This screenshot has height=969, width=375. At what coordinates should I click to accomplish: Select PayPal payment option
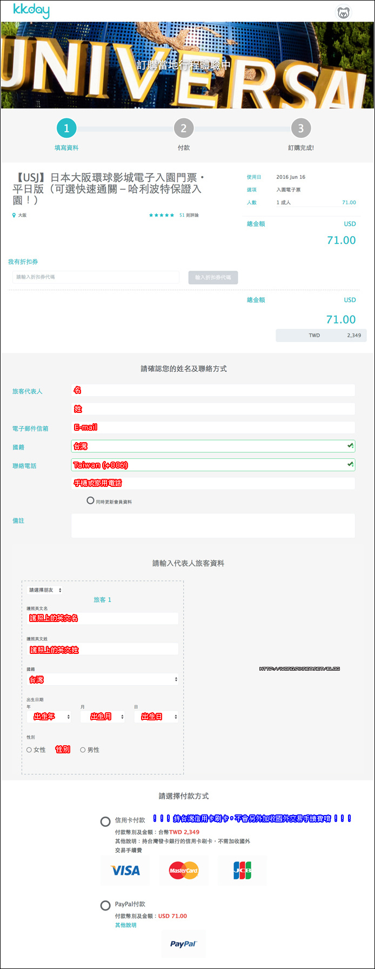click(x=105, y=905)
